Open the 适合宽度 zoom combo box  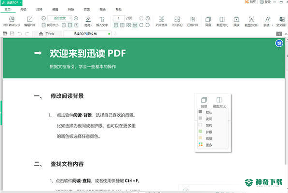60,18
